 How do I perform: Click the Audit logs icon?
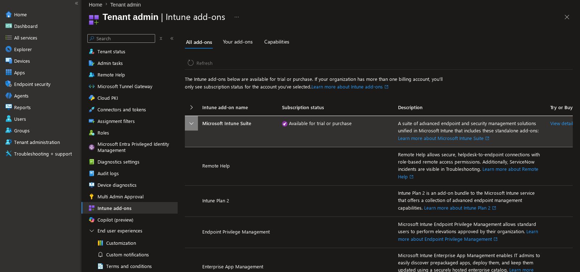[92, 173]
